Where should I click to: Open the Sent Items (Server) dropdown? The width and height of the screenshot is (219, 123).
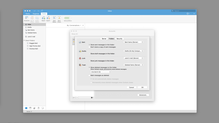(133, 42)
